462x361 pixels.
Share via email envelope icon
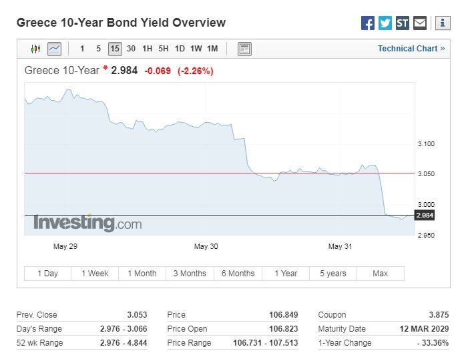tap(420, 23)
